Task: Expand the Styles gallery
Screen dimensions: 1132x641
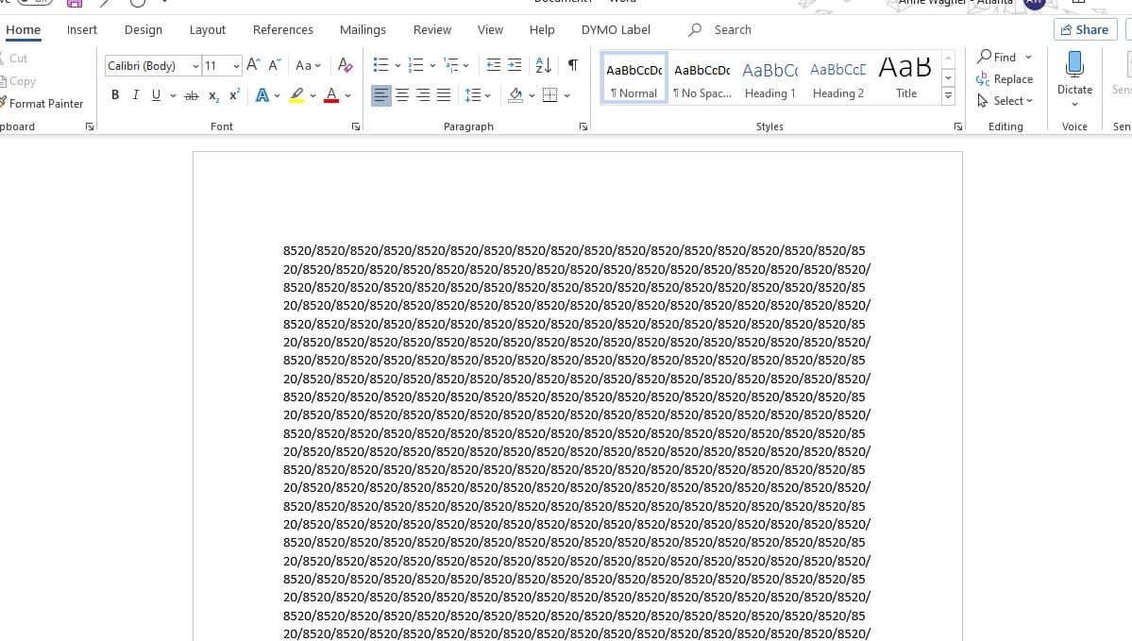Action: coord(948,96)
